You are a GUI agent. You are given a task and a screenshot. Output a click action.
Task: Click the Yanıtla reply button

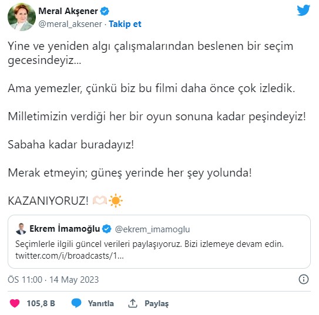[x=100, y=303]
